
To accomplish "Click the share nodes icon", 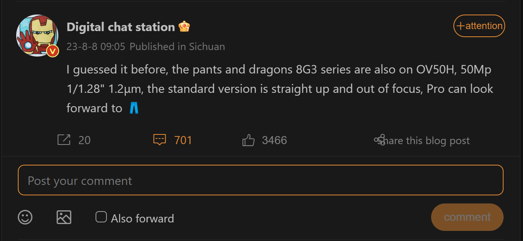I will coord(380,140).
